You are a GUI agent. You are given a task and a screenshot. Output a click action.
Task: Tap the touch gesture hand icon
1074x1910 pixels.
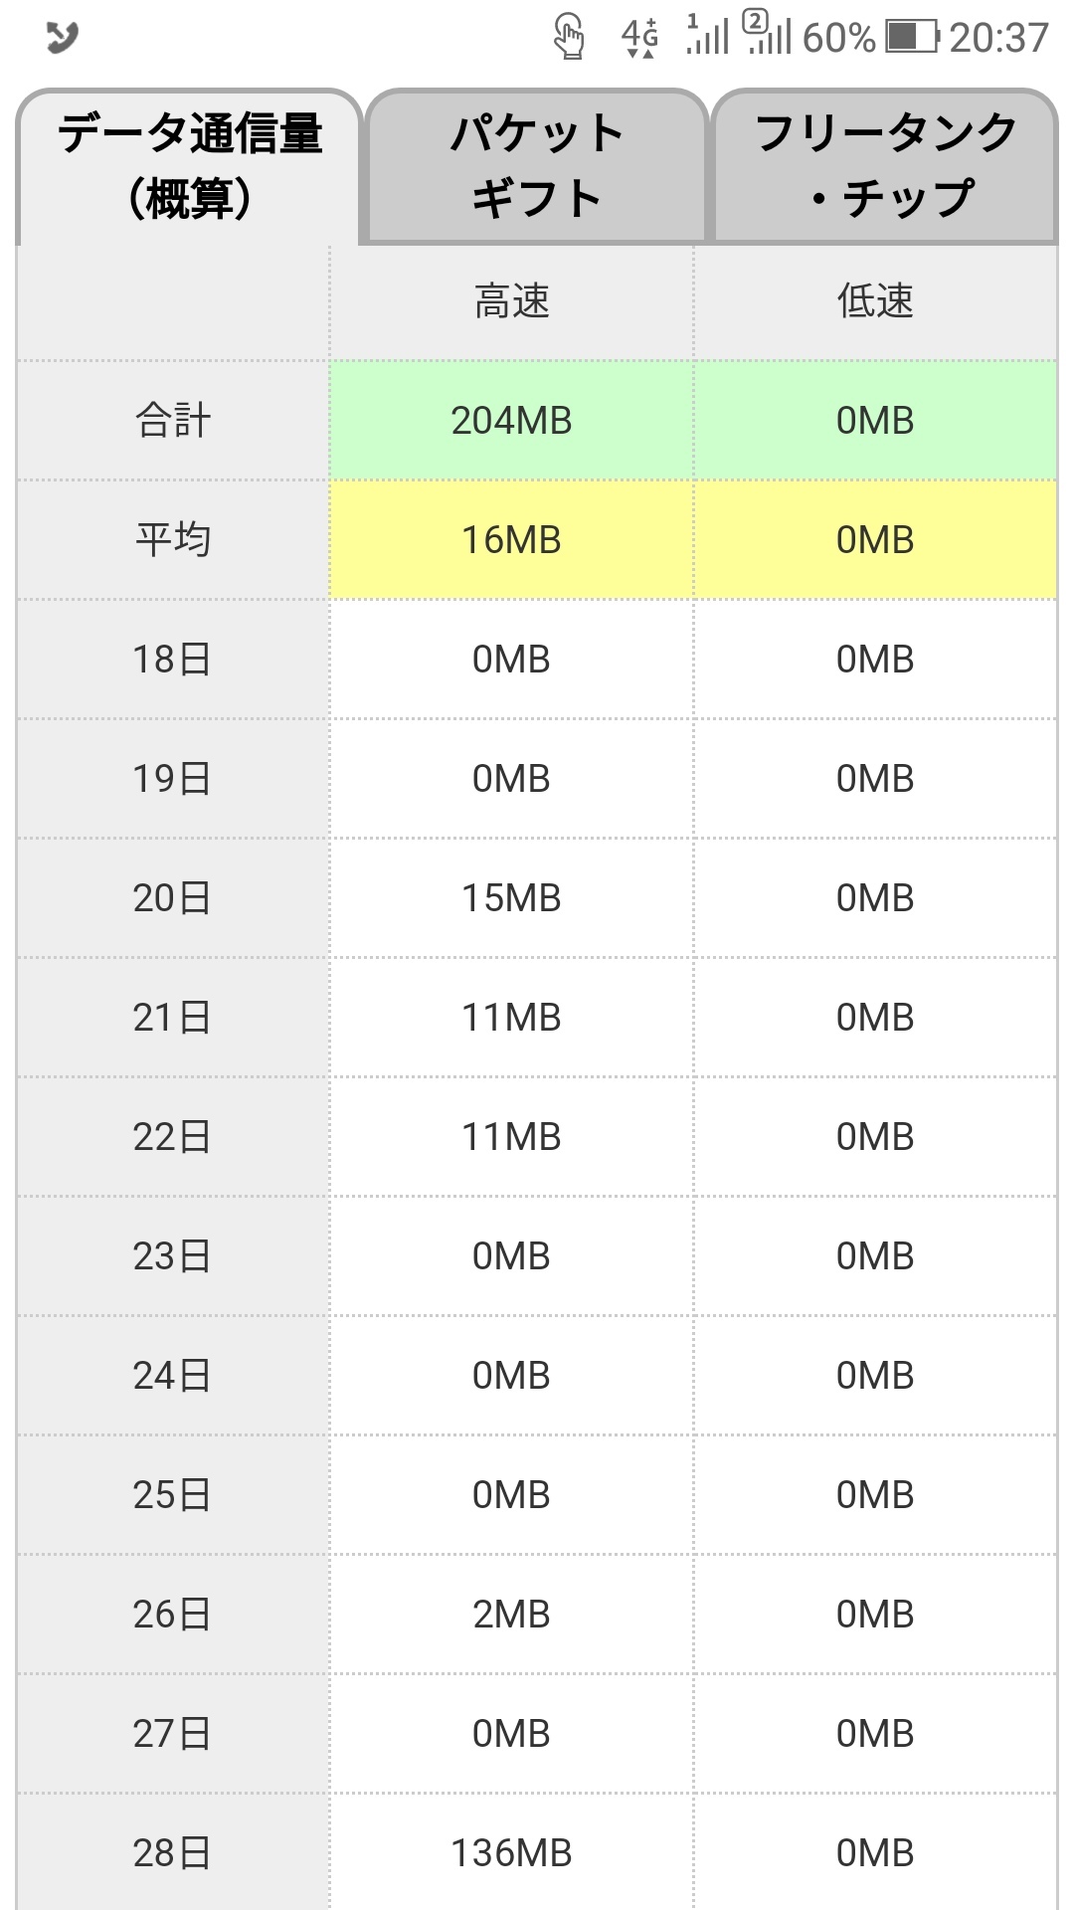(x=569, y=38)
